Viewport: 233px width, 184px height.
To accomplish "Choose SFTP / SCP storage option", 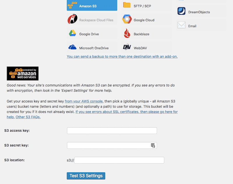I will coord(146,5).
